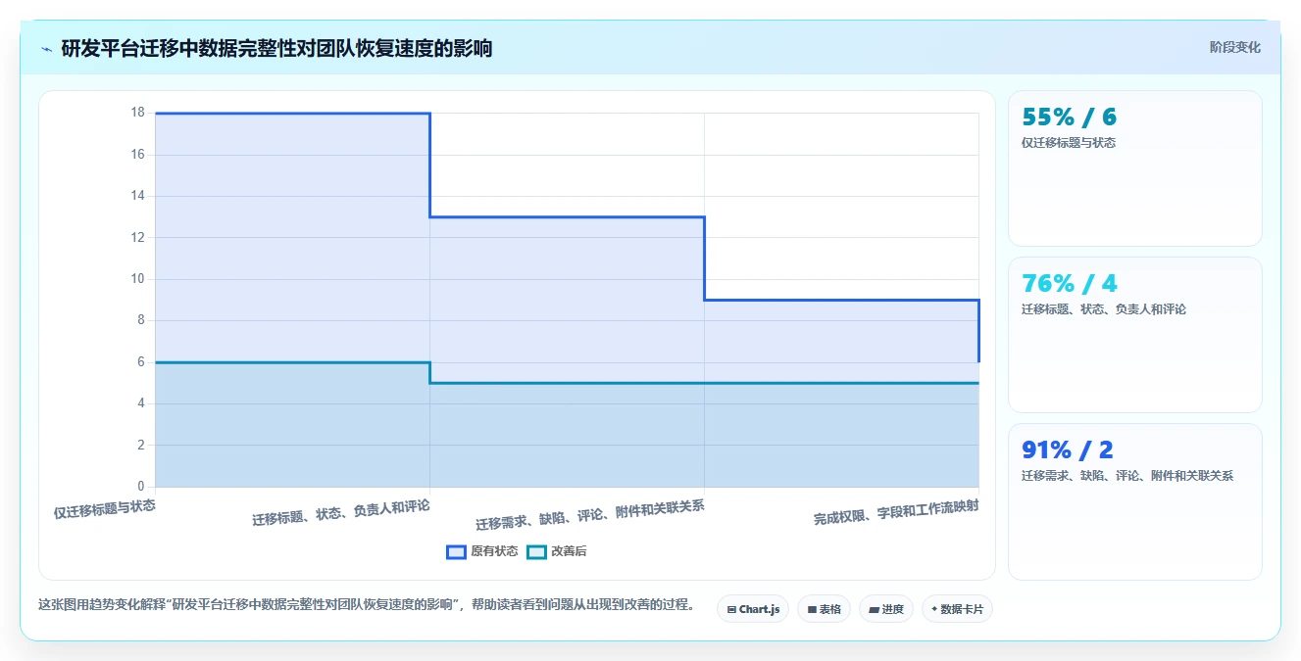Click the 数据卡片 tag

[958, 609]
